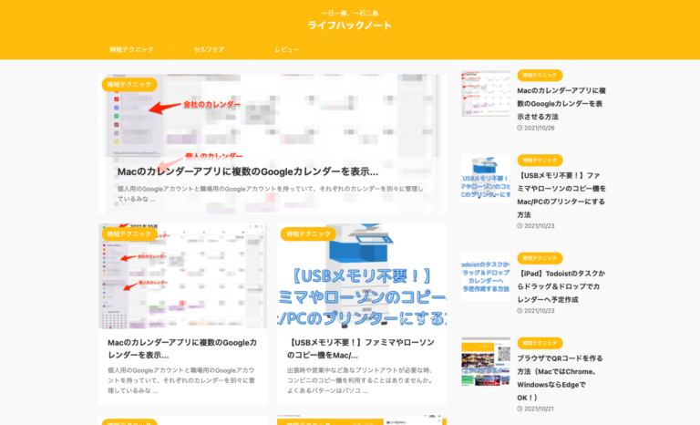Viewport: 700px width, 425px height.
Task: Open the sidebar Todoist article thumbnail
Action: click(486, 276)
